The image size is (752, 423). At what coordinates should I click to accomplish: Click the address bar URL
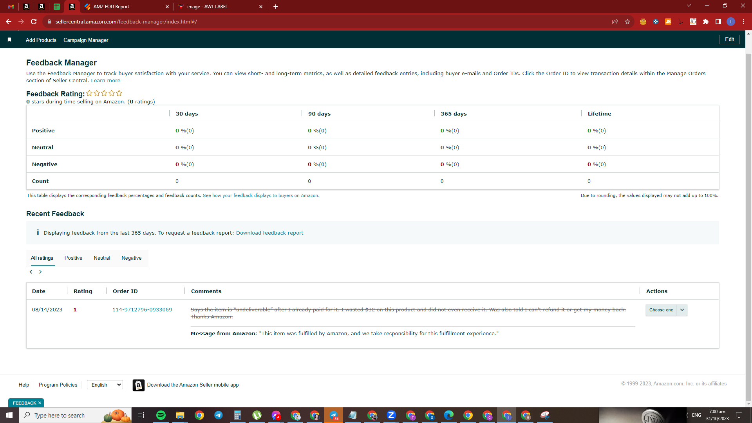(x=126, y=22)
